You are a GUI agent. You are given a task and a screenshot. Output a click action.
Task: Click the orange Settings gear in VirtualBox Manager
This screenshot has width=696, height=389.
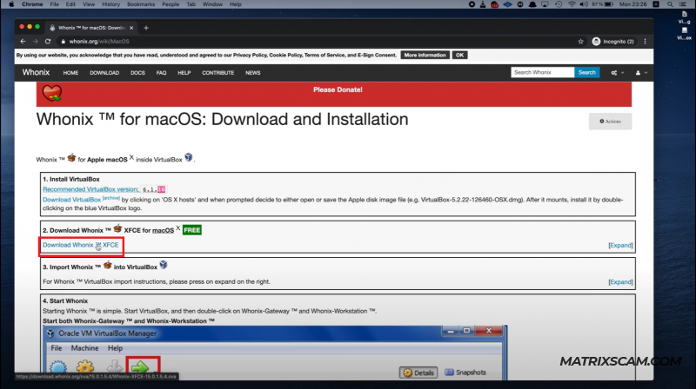(x=84, y=367)
